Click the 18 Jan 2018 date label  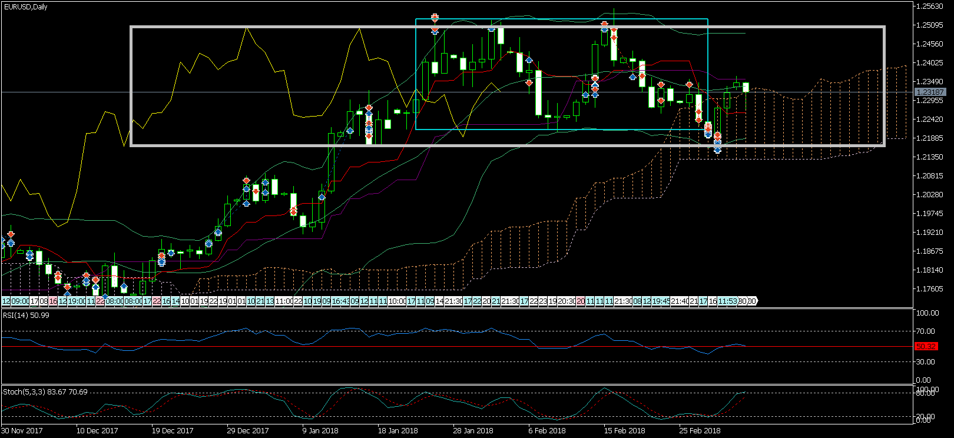point(397,430)
